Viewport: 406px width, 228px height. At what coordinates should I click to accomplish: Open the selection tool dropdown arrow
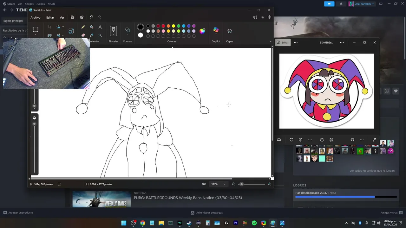coord(36,35)
